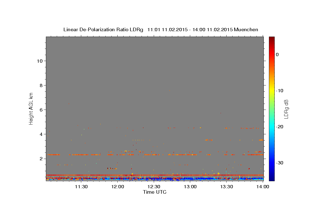Click the '11:01 11.02.2015' start time in title

click(x=167, y=30)
